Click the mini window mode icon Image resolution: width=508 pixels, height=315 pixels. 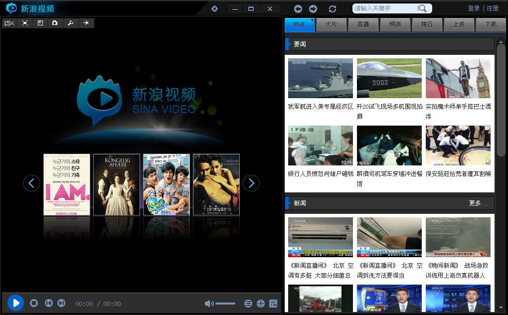(40, 23)
